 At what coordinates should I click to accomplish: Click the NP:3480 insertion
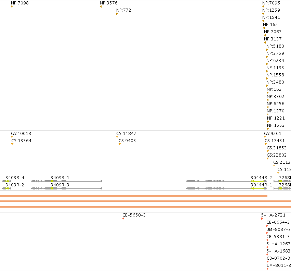click(x=275, y=82)
